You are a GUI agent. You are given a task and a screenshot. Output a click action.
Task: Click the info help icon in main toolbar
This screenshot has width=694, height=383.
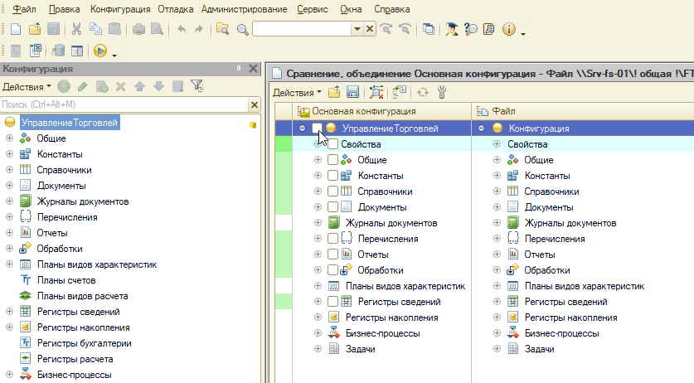509,29
